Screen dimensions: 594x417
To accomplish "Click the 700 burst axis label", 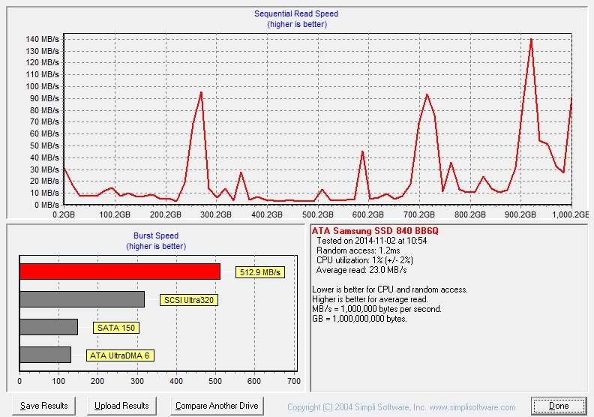I will (294, 381).
